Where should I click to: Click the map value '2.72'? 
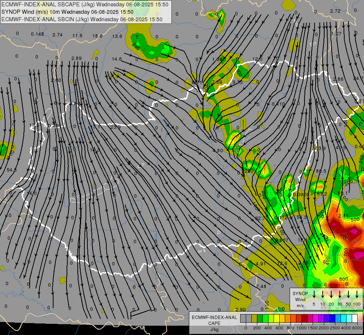point(335,11)
